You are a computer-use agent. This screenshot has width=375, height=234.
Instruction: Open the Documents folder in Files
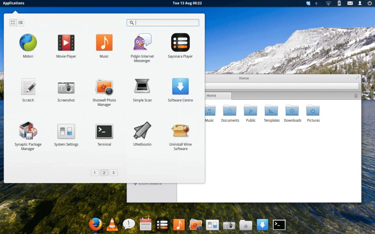tap(230, 114)
